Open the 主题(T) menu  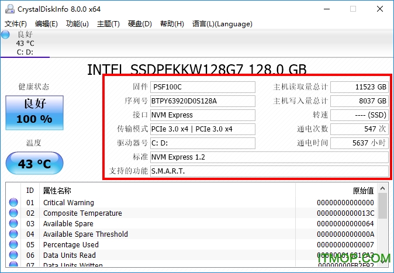pyautogui.click(x=108, y=24)
